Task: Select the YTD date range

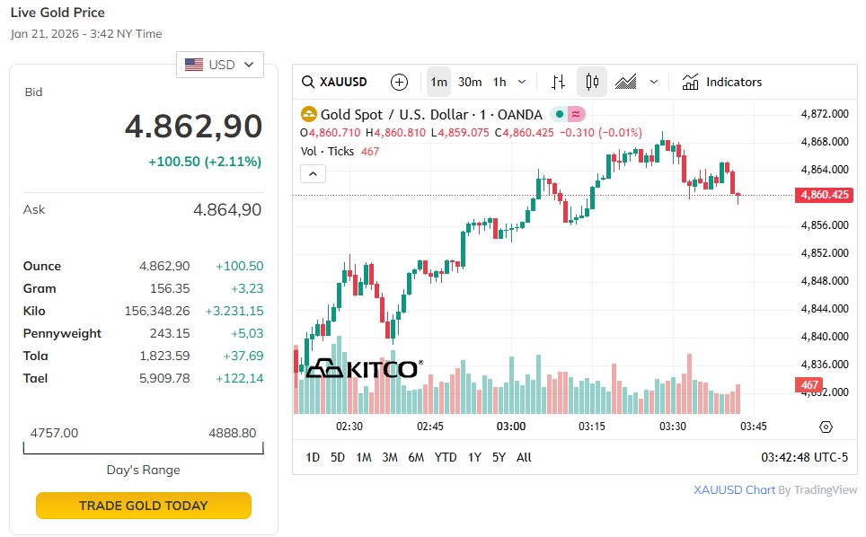Action: coord(446,457)
